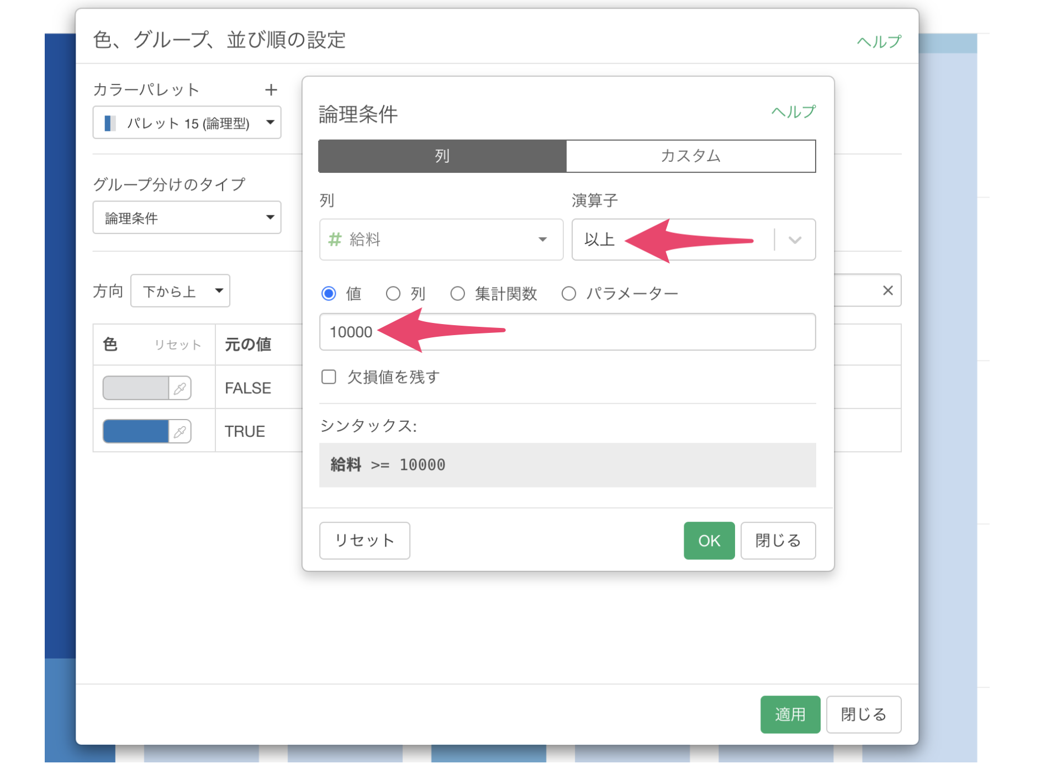
Task: Click the value field containing 10000
Action: 567,332
